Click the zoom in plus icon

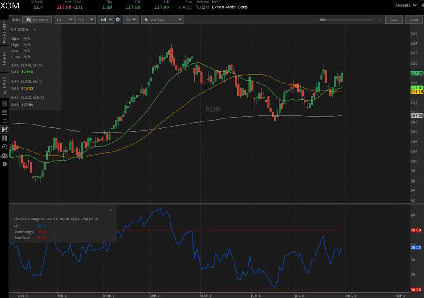(379, 20)
